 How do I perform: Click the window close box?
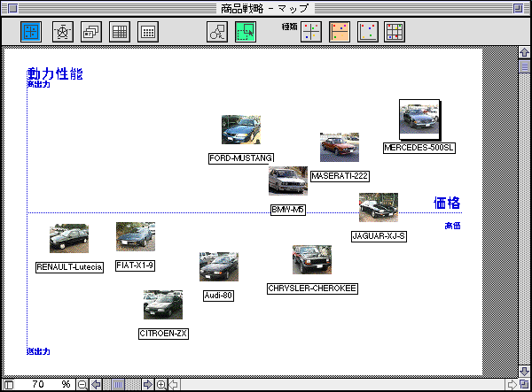(12, 8)
